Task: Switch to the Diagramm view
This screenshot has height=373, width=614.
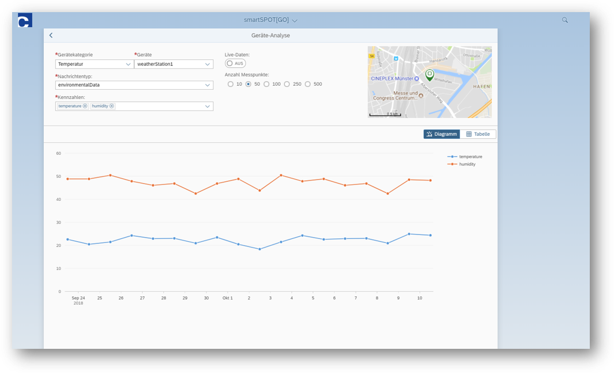Action: [x=442, y=134]
